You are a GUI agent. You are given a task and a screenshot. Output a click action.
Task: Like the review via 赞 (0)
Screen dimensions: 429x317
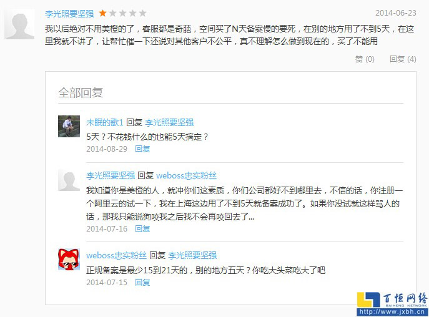(365, 59)
